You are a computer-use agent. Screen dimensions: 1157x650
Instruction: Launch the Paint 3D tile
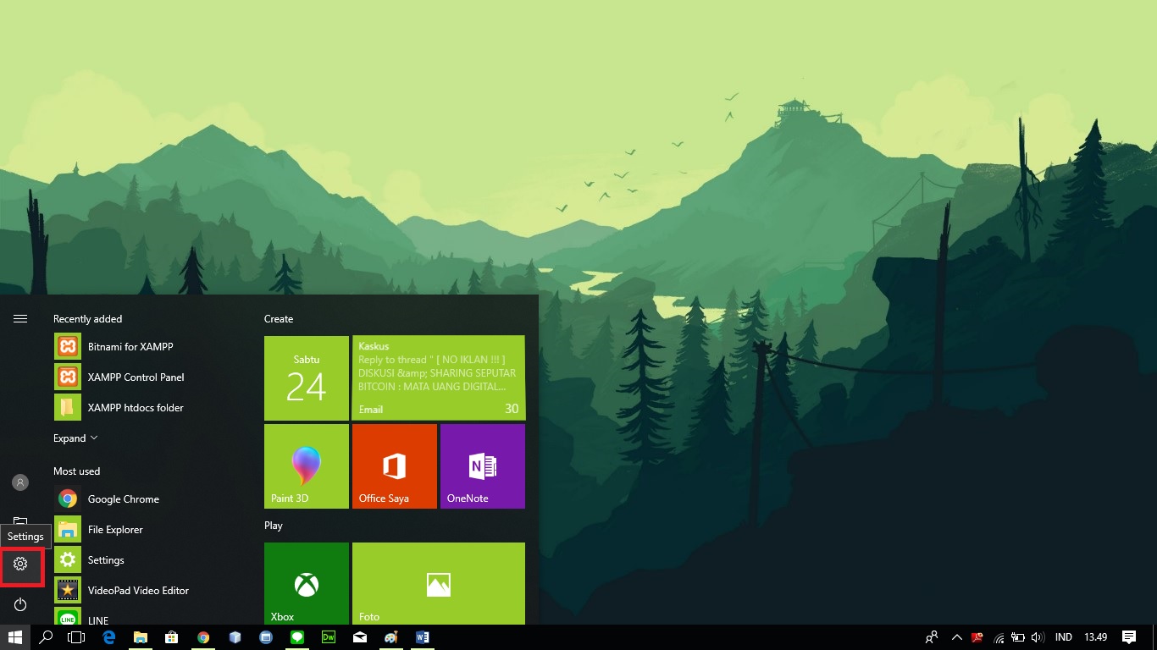307,466
